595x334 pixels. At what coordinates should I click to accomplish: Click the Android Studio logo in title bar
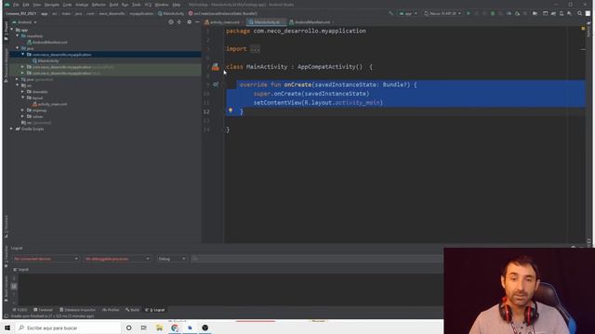point(7,5)
